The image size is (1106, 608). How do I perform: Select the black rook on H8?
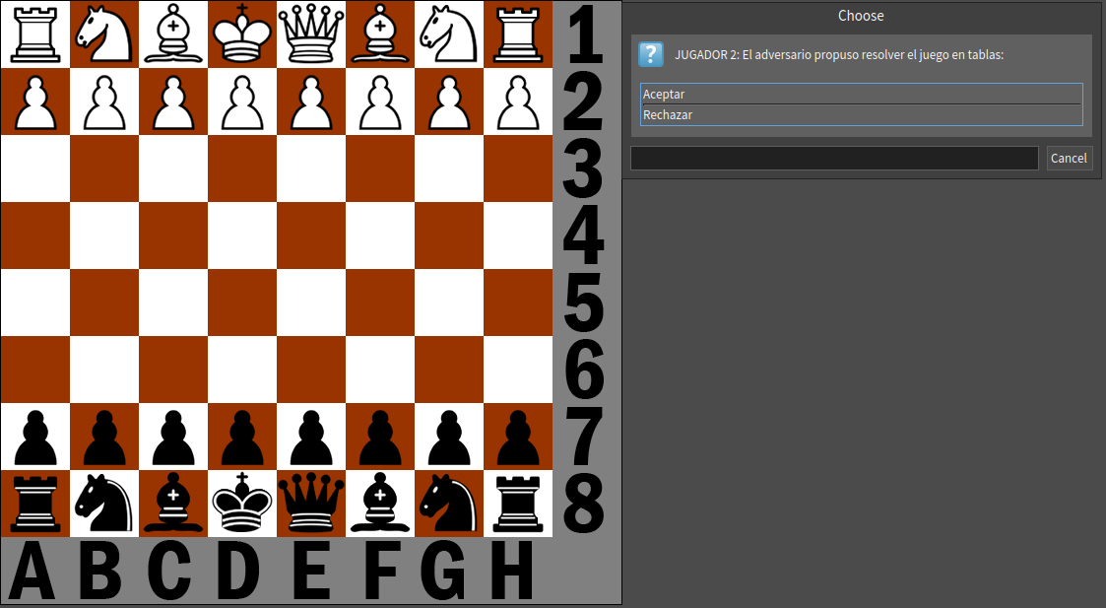(518, 503)
